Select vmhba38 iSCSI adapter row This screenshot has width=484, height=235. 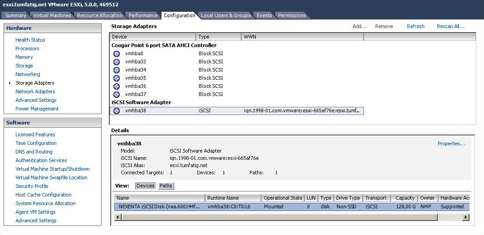coord(237,111)
